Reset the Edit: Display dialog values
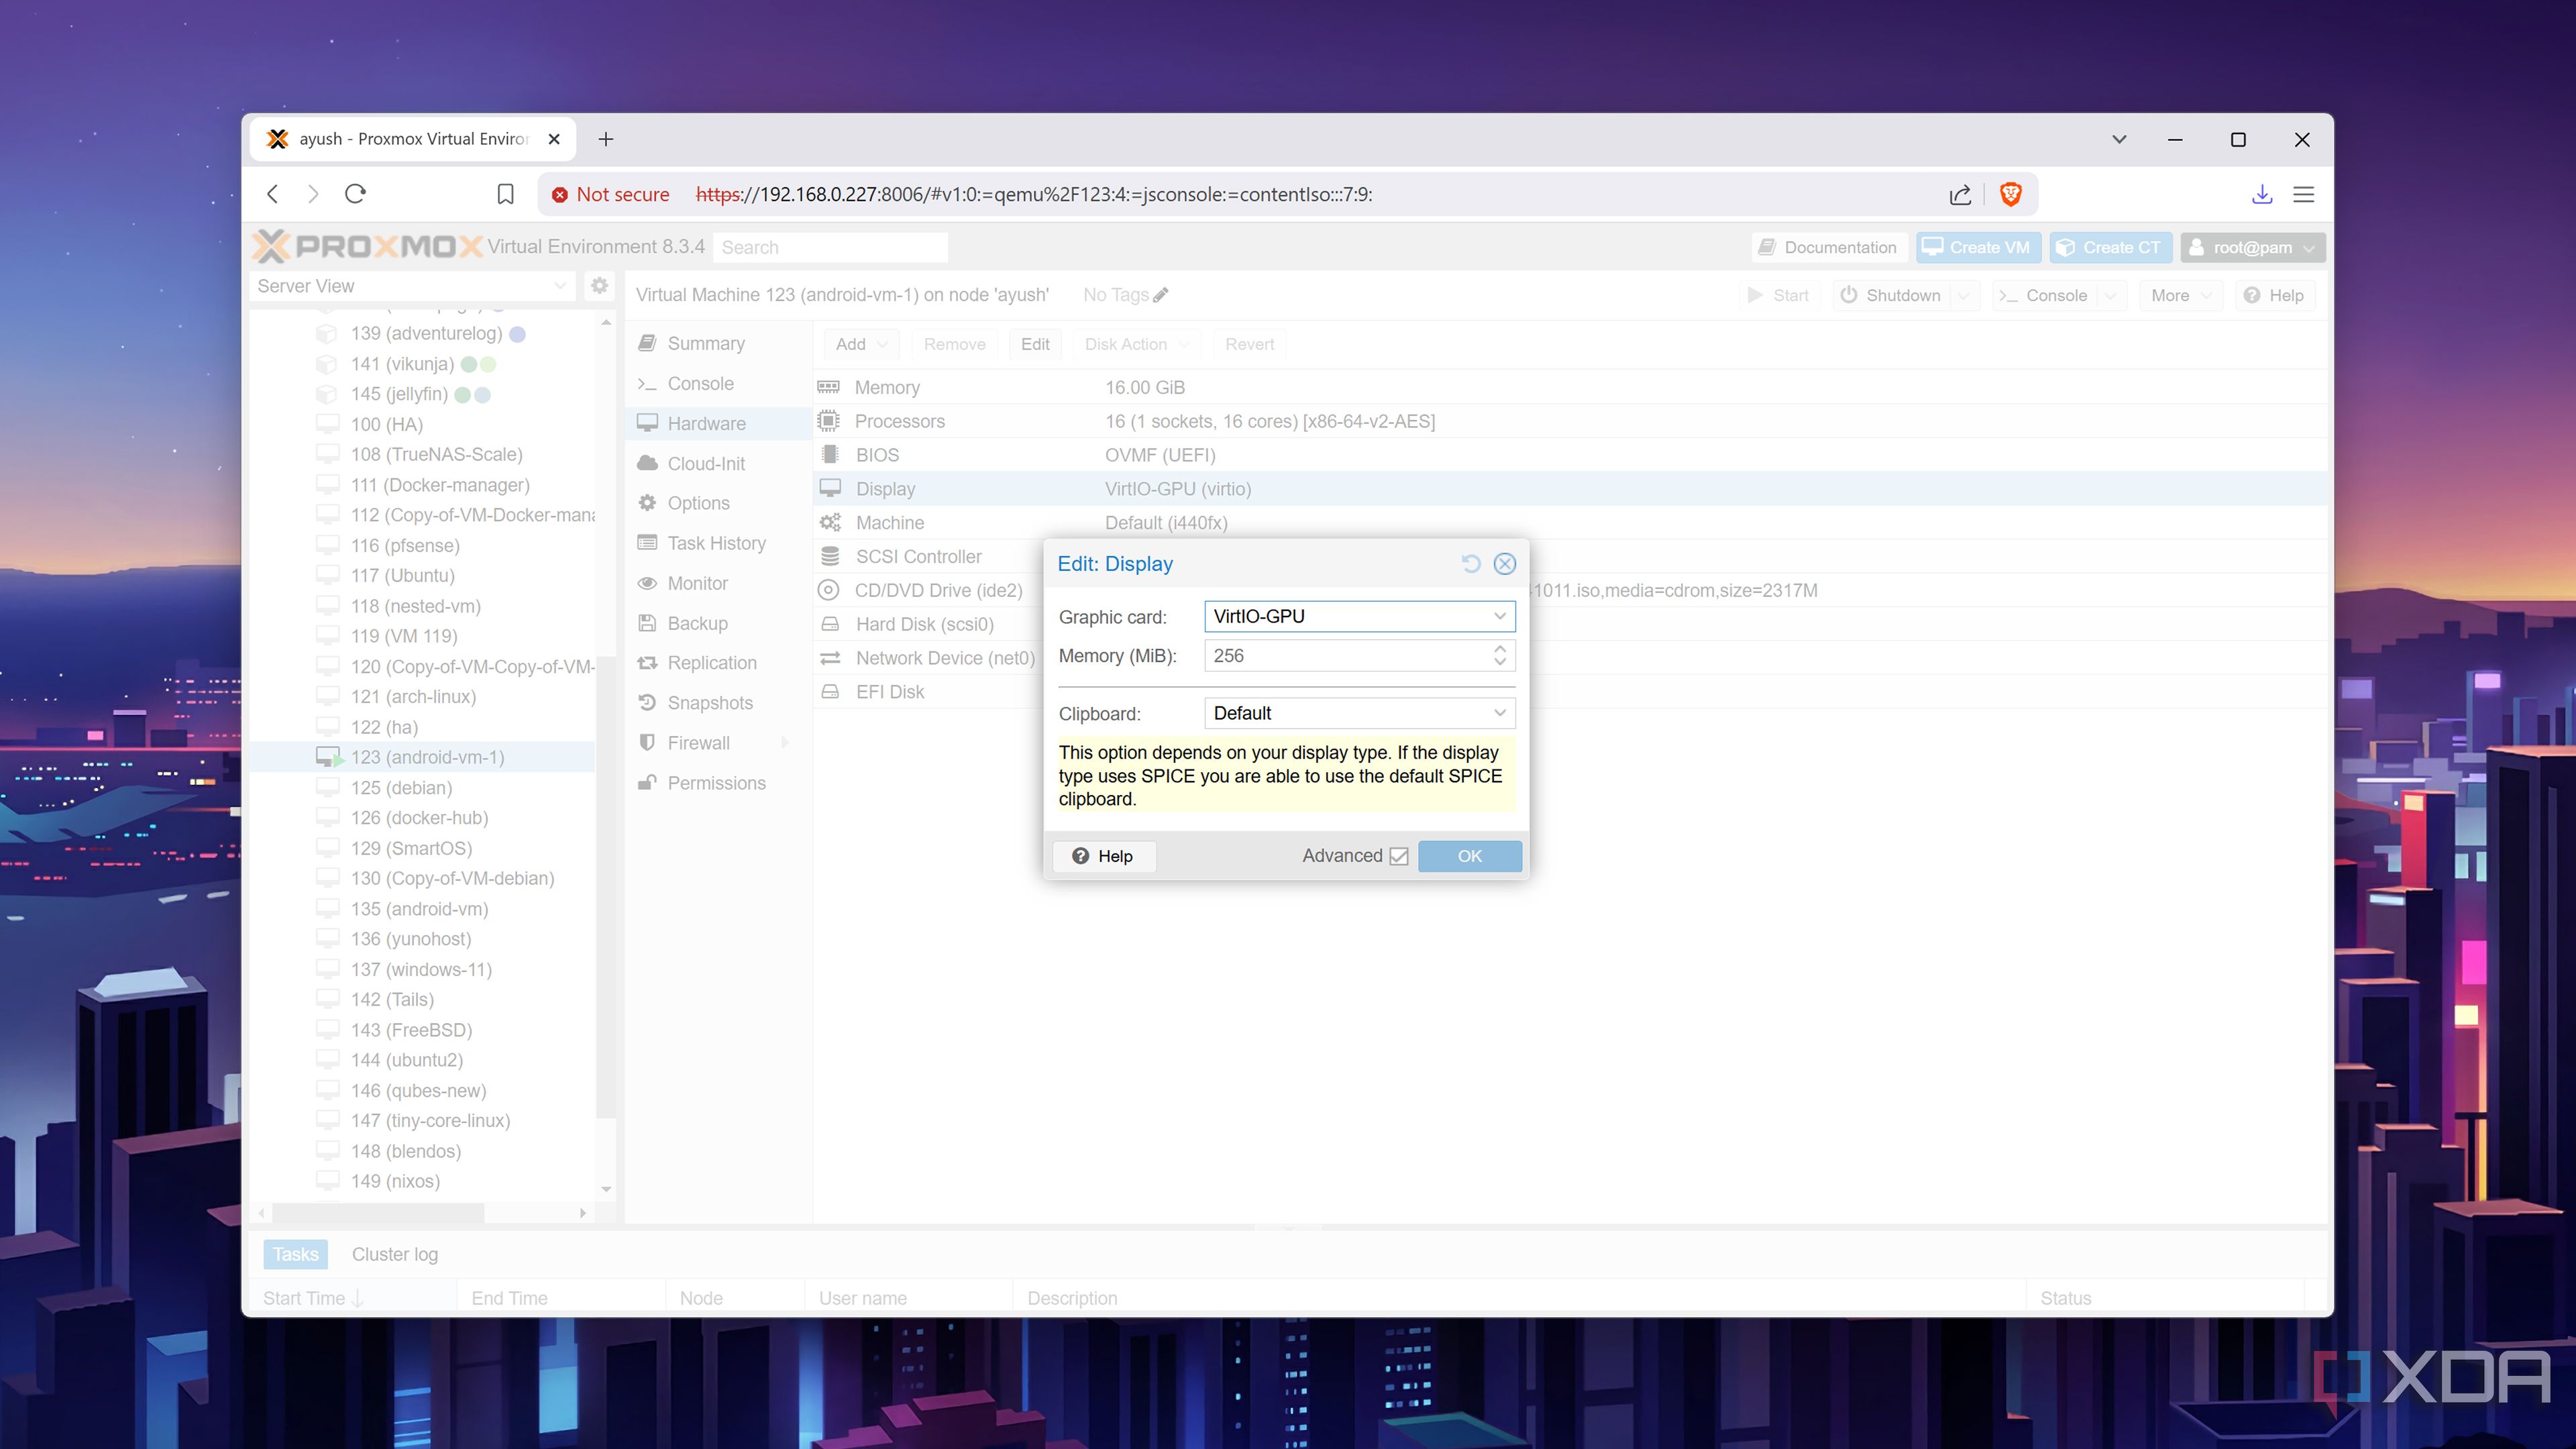The height and width of the screenshot is (1449, 2576). [x=1470, y=564]
